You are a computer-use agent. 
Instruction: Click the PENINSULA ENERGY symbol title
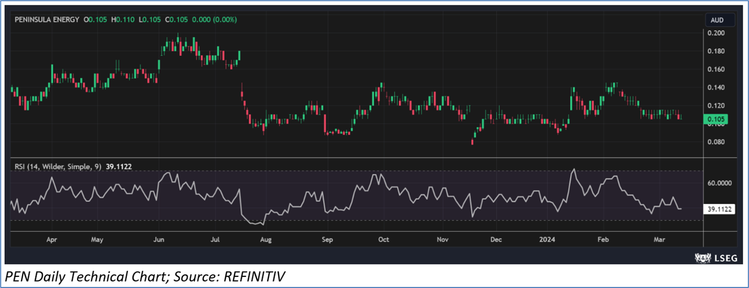(x=46, y=20)
